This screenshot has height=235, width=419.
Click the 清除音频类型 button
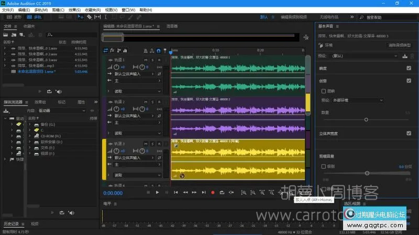[x=399, y=46]
